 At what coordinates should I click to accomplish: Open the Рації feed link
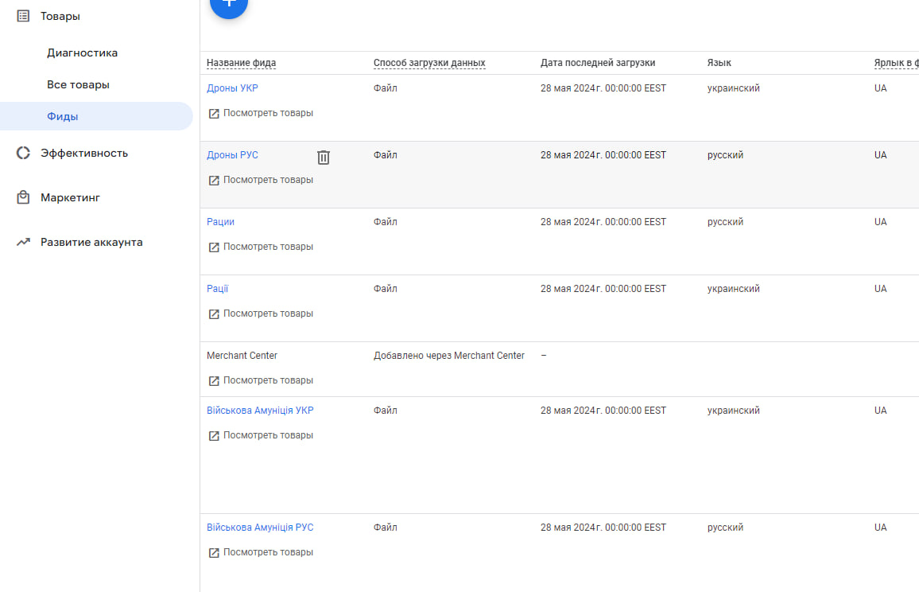click(x=217, y=289)
